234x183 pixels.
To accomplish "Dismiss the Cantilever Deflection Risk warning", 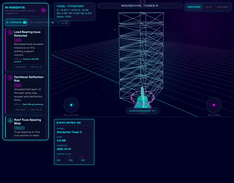I will [20, 110].
